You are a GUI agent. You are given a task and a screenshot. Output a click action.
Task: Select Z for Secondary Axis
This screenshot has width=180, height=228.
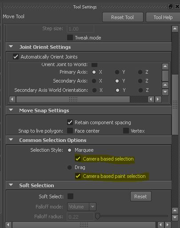click(140, 81)
